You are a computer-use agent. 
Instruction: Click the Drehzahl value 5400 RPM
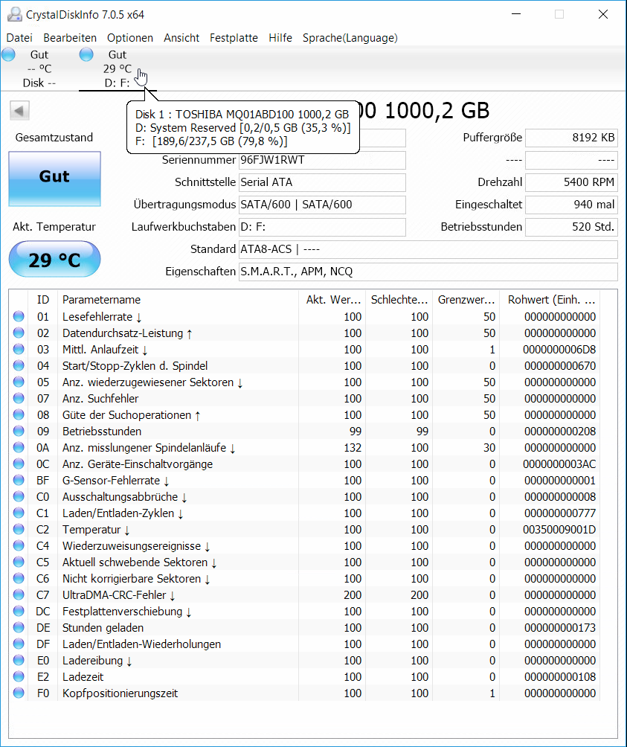tap(571, 182)
